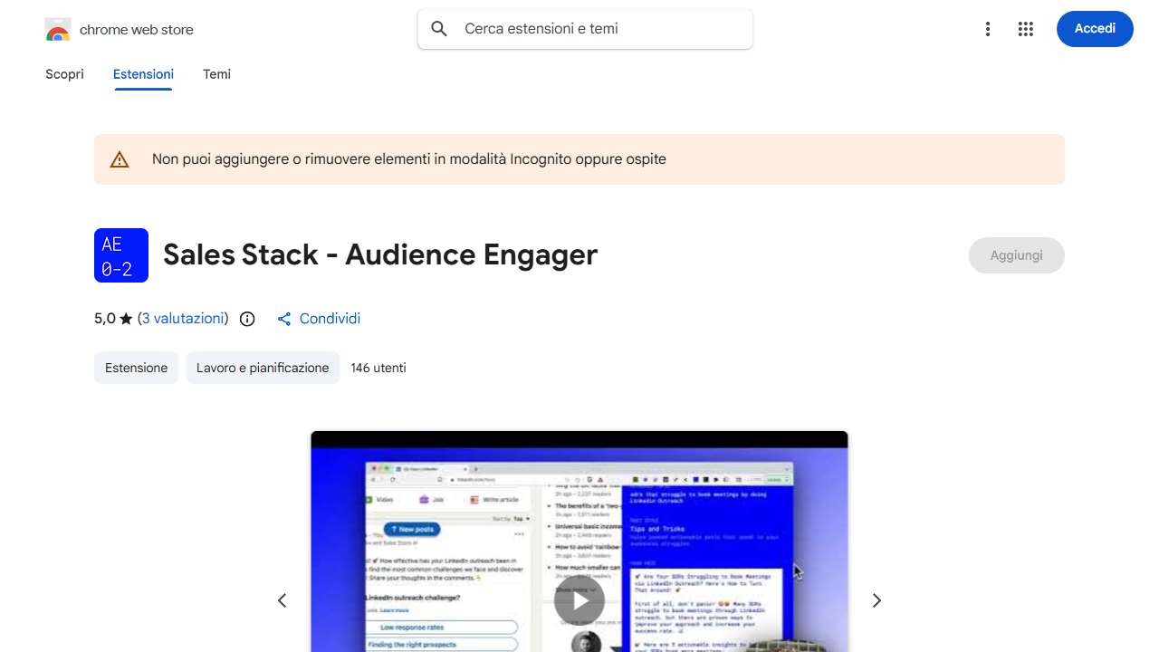This screenshot has width=1159, height=652.
Task: Go to the previous screenshot with the left arrow
Action: (282, 600)
